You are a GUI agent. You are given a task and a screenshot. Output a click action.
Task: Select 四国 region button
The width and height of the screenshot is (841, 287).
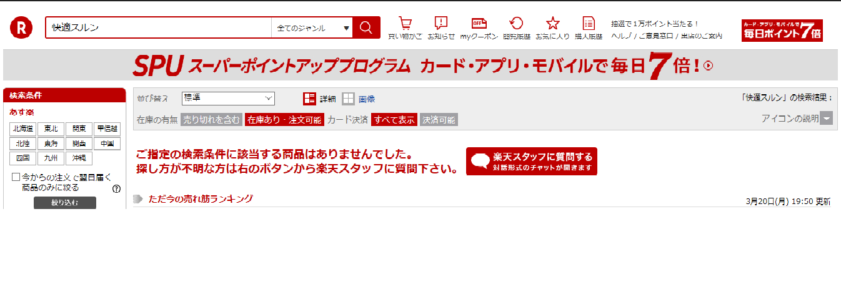tap(23, 158)
